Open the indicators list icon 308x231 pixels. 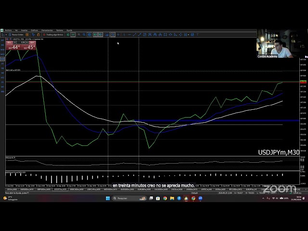tap(107, 35)
